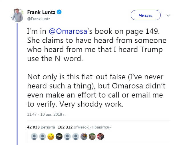Click the fourth default gray avatar

tap(75, 136)
